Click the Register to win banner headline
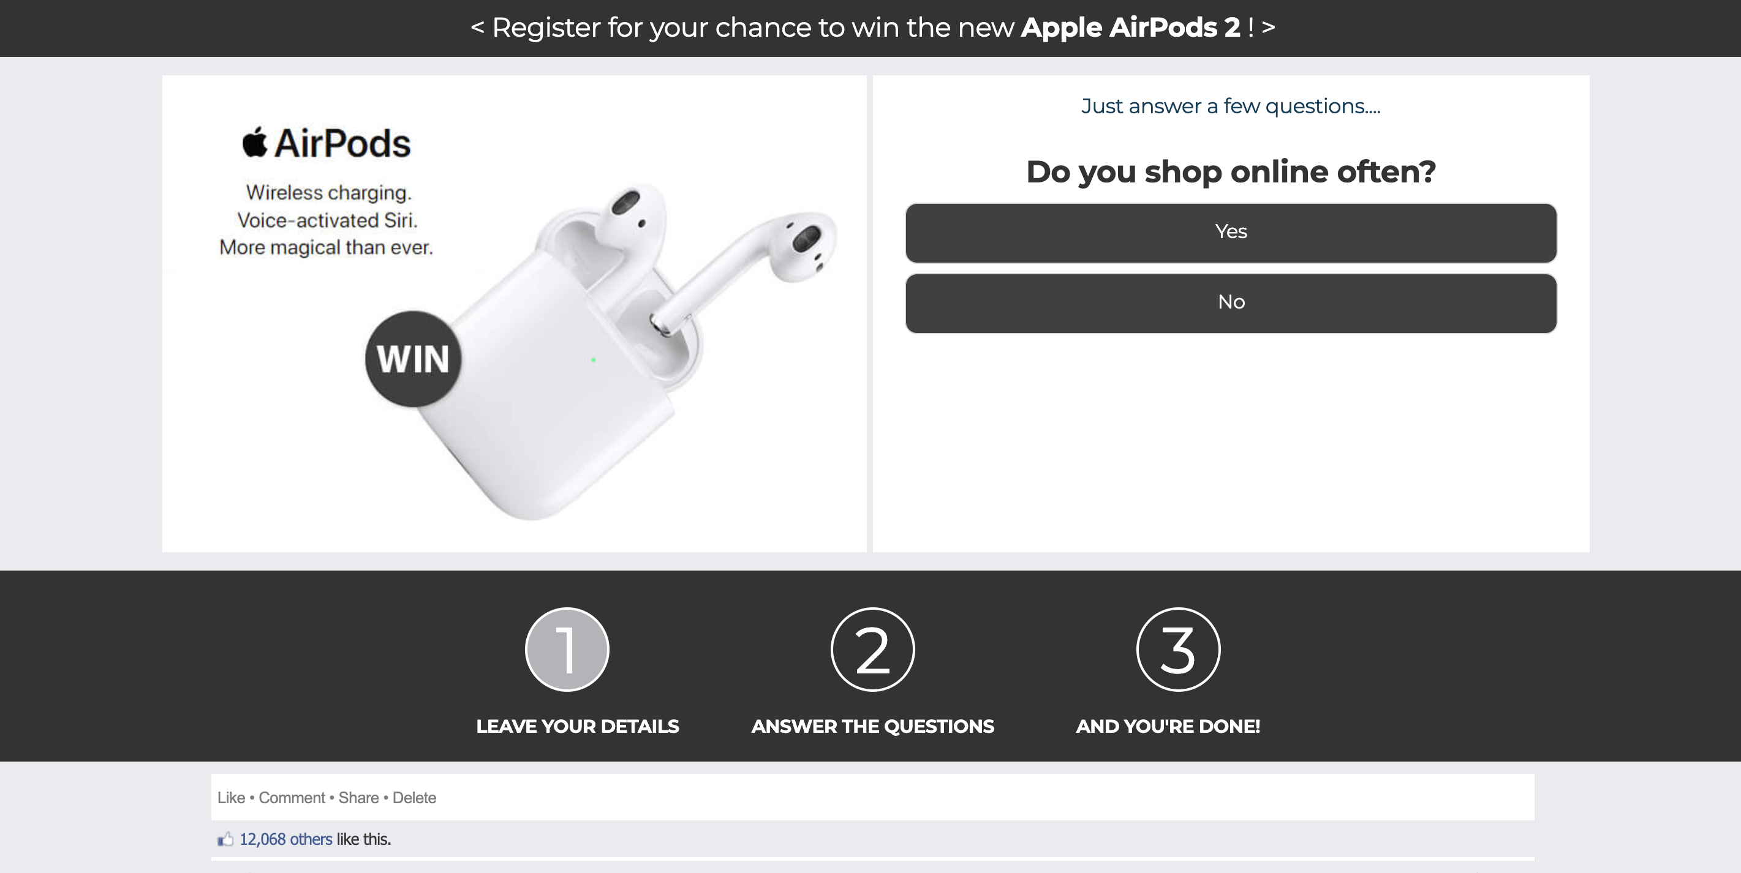The width and height of the screenshot is (1741, 873). tap(872, 28)
